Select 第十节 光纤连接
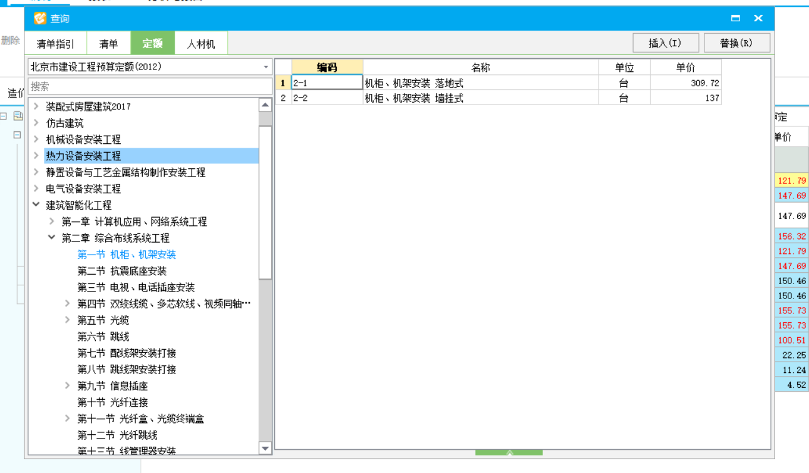 click(x=112, y=402)
